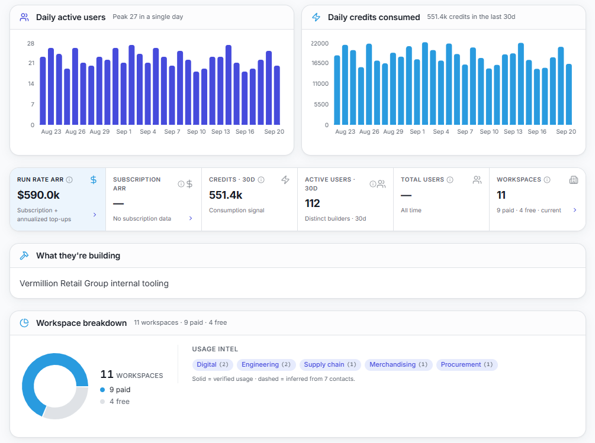
Task: Click the All time caption under Total Users
Action: tap(411, 211)
